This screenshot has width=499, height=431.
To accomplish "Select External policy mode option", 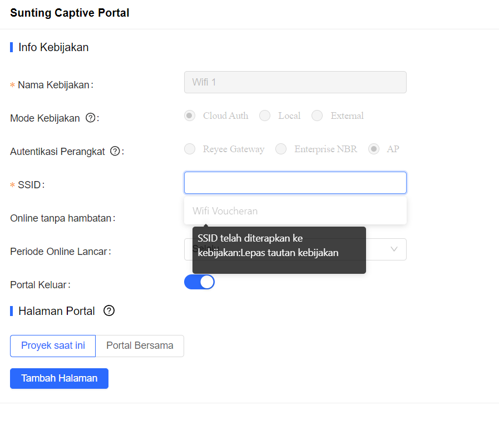I will point(317,116).
